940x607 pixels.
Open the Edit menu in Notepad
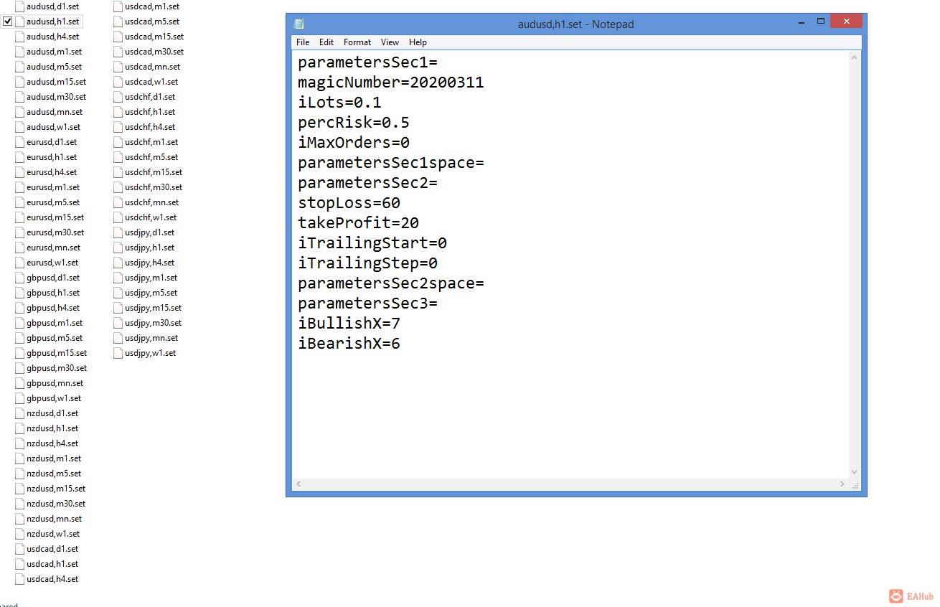(x=326, y=42)
